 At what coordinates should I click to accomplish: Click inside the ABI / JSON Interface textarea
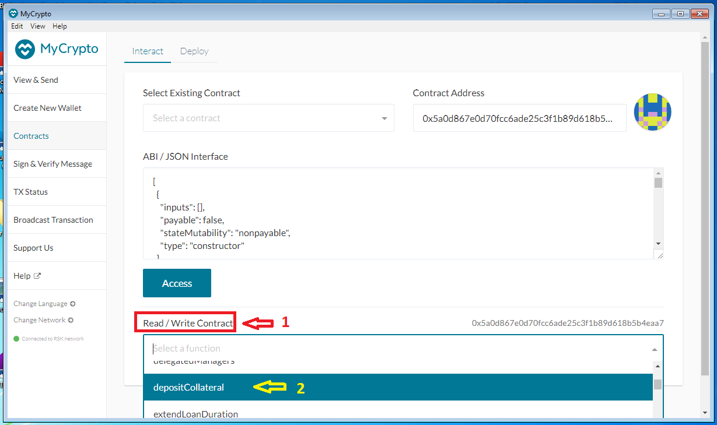[x=398, y=213]
